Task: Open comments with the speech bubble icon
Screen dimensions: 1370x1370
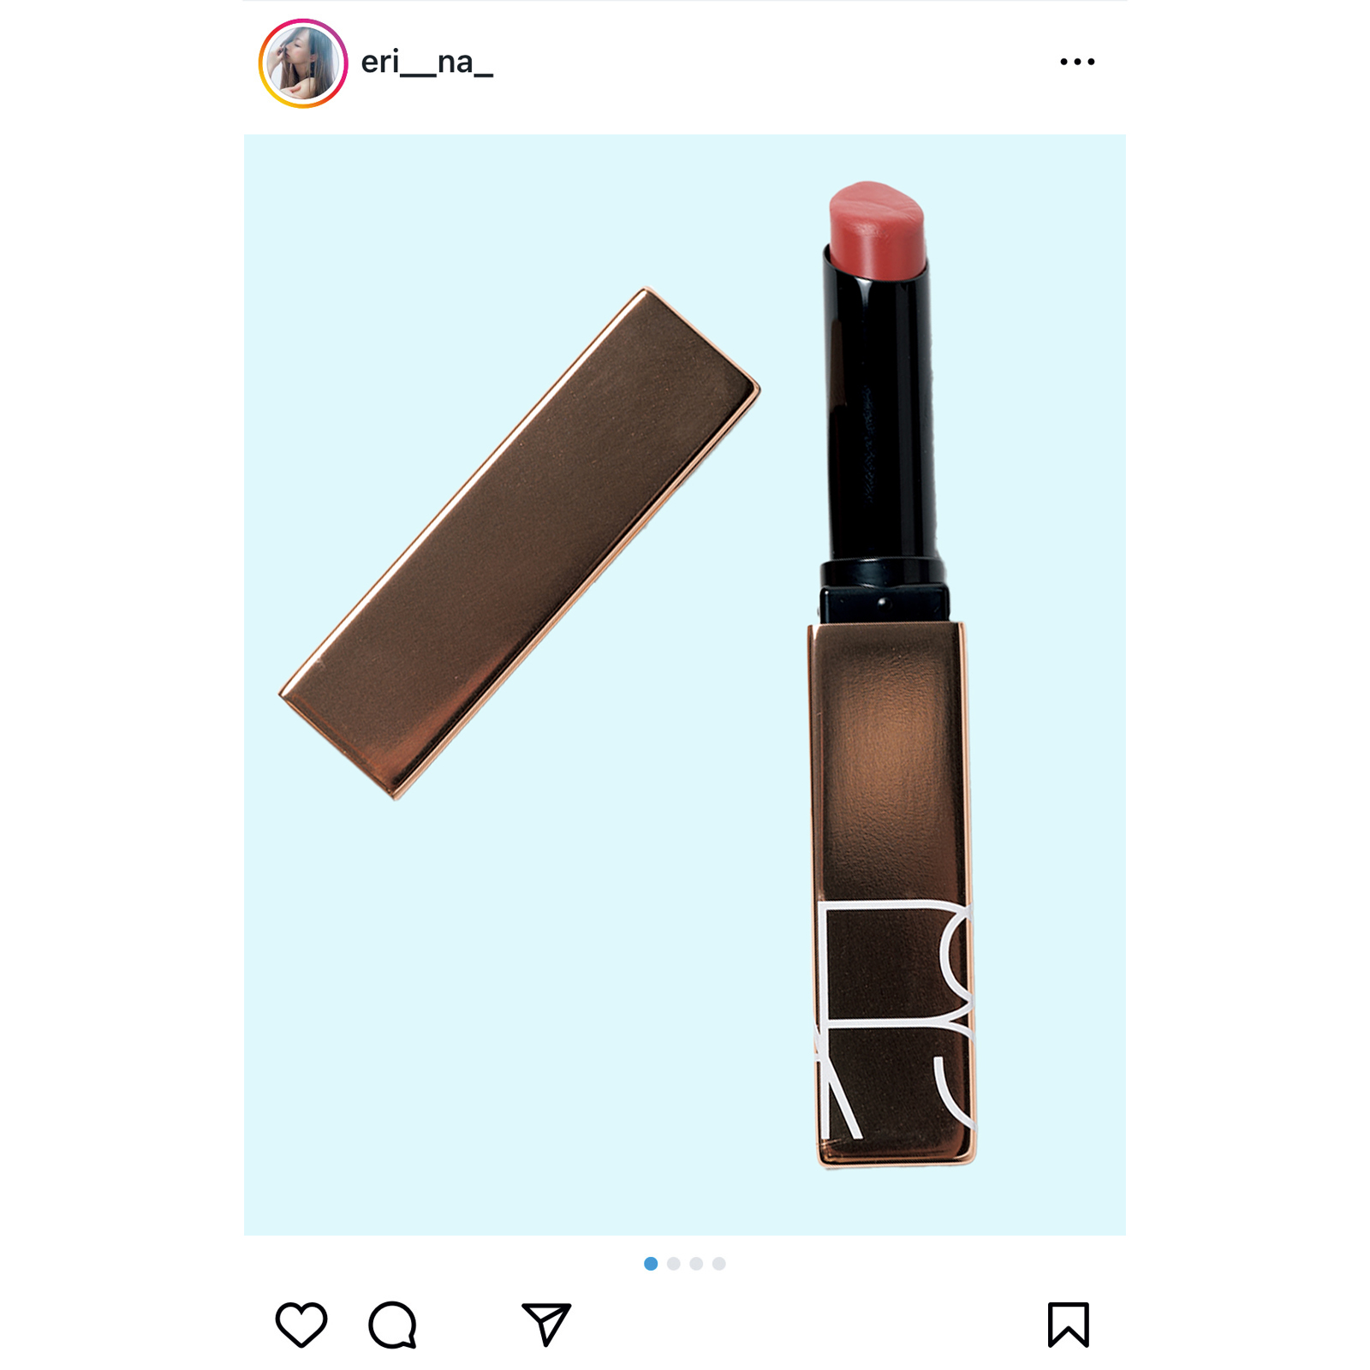Action: pos(393,1325)
